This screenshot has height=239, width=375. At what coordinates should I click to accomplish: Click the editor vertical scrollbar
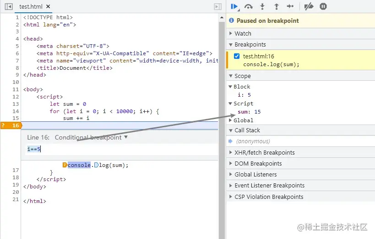[x=222, y=130]
